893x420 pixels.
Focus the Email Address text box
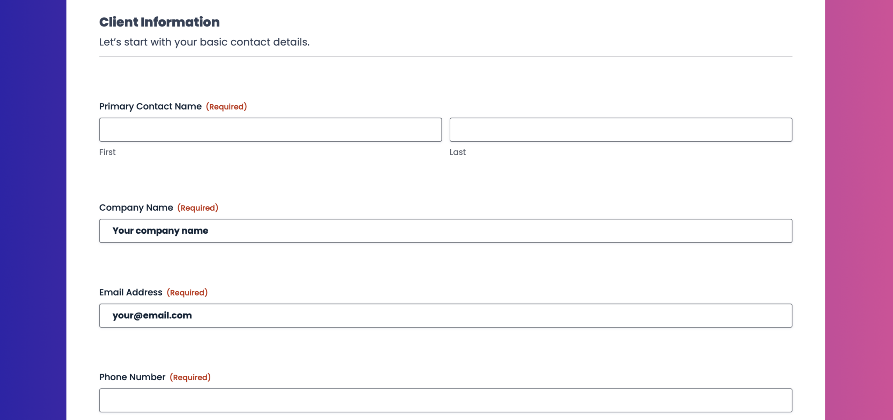tap(445, 315)
